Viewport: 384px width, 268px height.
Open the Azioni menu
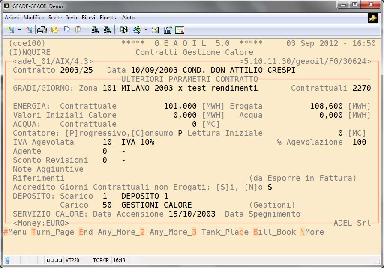tap(12, 18)
